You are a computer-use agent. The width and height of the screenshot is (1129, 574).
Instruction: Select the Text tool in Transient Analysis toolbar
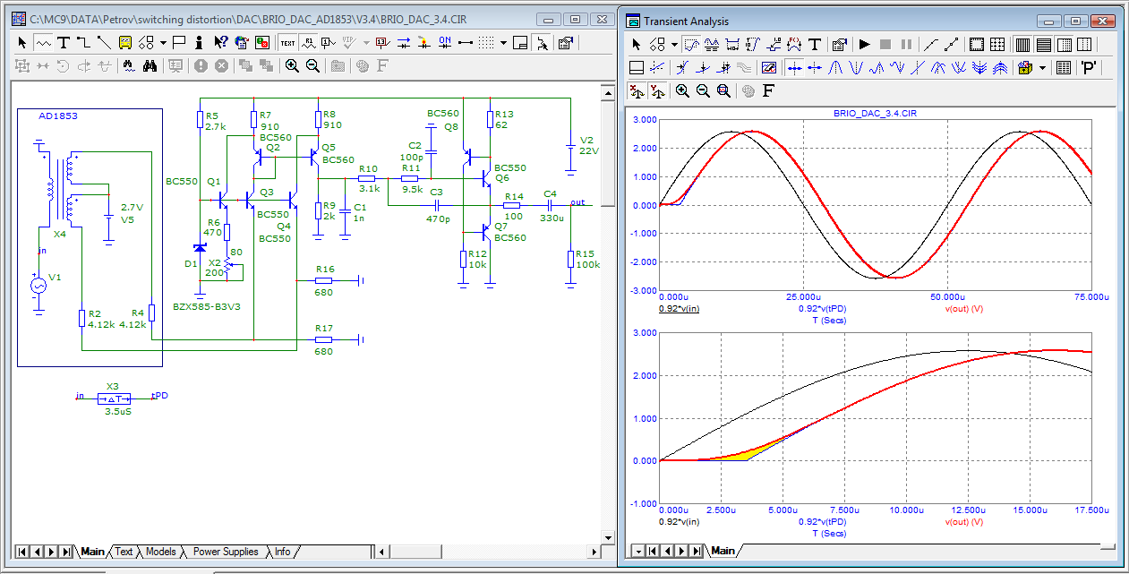point(814,44)
